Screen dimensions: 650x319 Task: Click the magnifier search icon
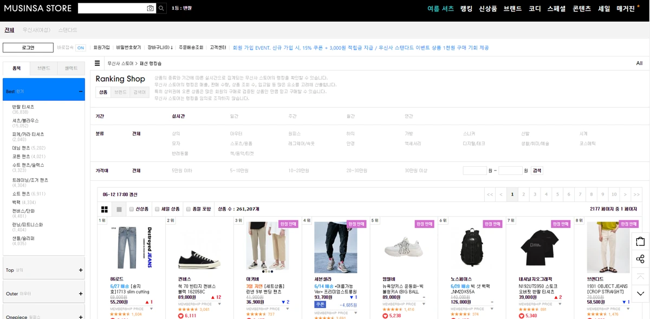coord(161,8)
